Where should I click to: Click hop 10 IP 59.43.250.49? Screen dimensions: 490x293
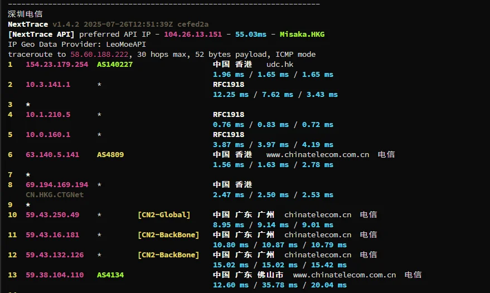tap(52, 214)
